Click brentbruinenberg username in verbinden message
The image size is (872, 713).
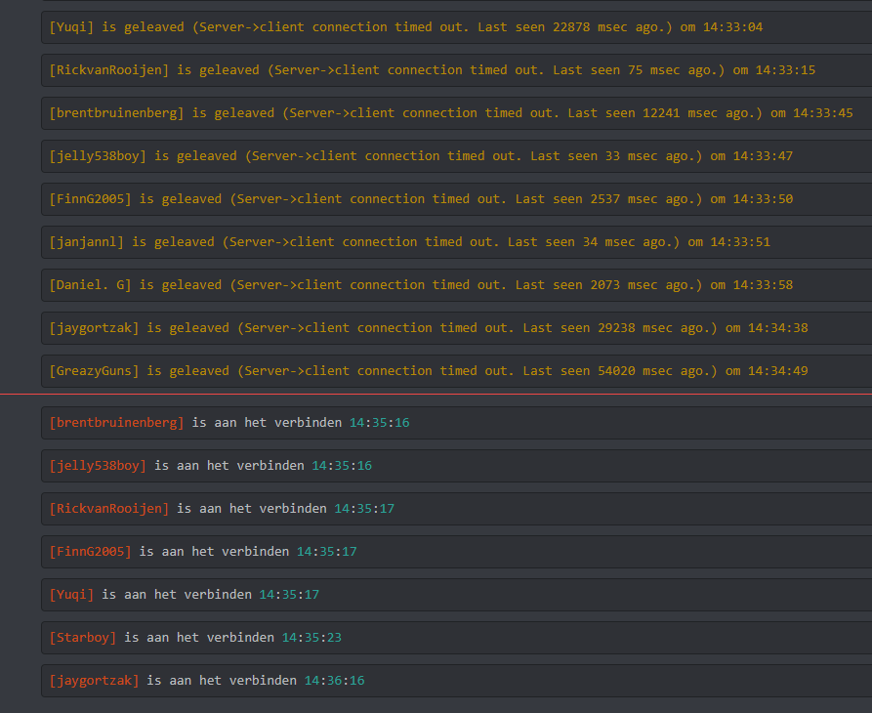coord(116,423)
